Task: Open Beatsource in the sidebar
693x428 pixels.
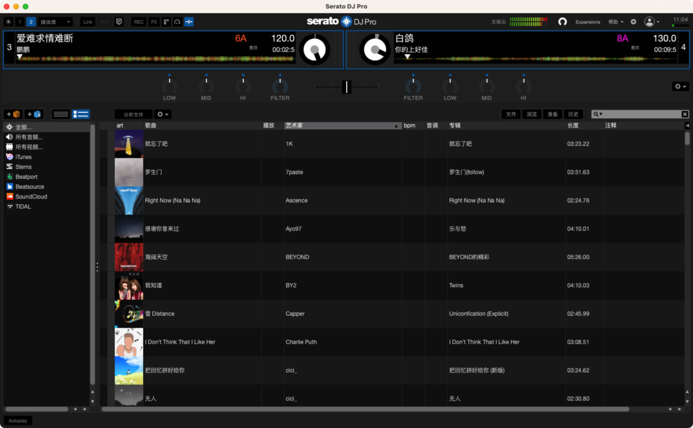Action: pos(47,186)
